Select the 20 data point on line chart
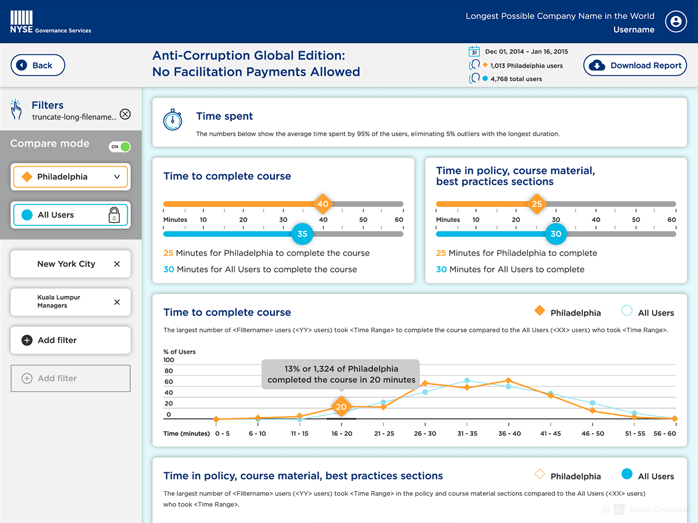Viewport: 698px width, 523px height. [x=341, y=407]
